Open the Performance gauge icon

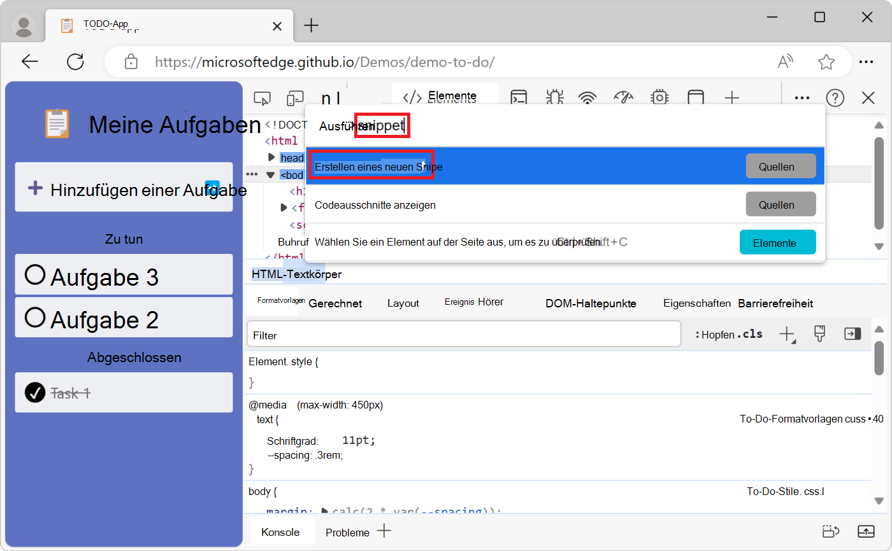623,97
